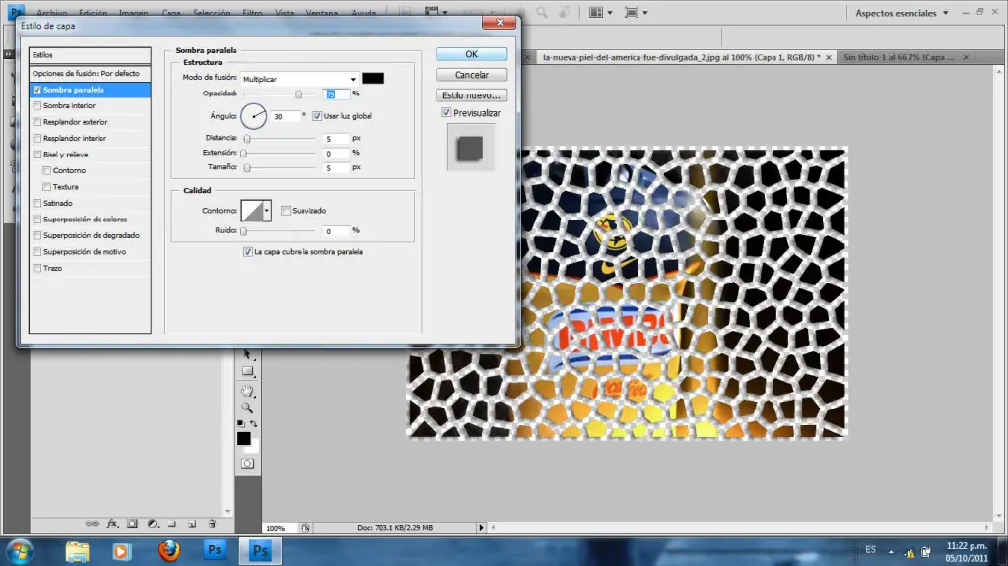This screenshot has width=1008, height=566.
Task: Toggle Usar luz global checkbox
Action: tap(317, 116)
